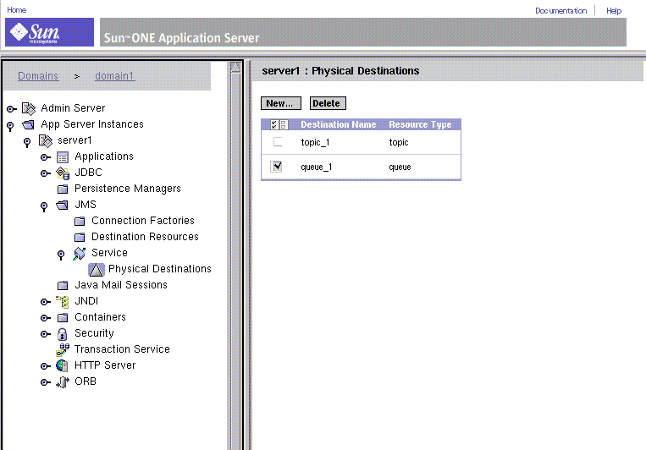Screen dimensions: 646x450
Task: Click the Resource Type column header
Action: (x=420, y=124)
